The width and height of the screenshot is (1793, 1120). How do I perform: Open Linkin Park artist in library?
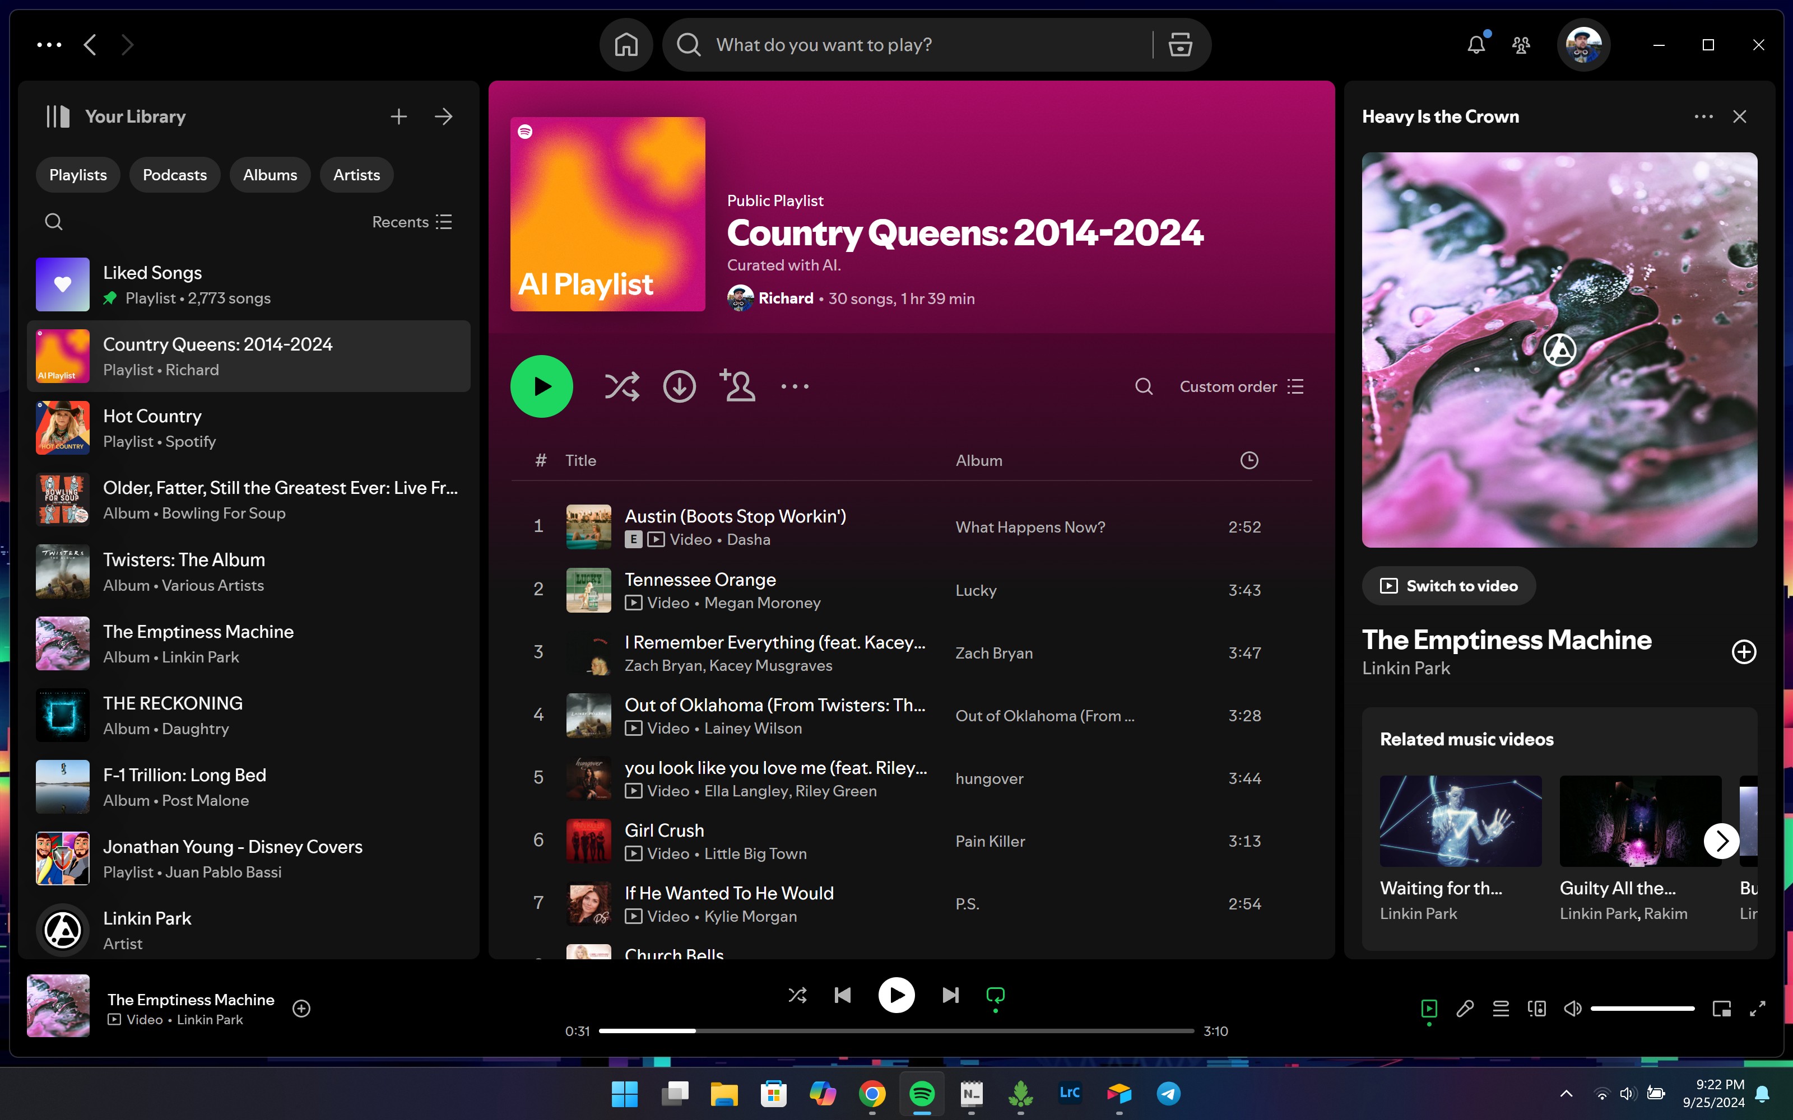point(249,930)
